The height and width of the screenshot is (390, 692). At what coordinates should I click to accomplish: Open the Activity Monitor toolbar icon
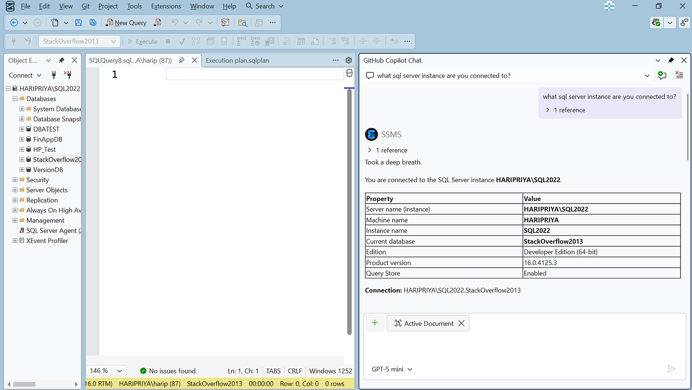(226, 22)
